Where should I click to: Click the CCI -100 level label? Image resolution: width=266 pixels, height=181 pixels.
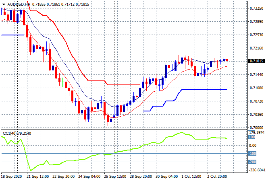(x=252, y=154)
